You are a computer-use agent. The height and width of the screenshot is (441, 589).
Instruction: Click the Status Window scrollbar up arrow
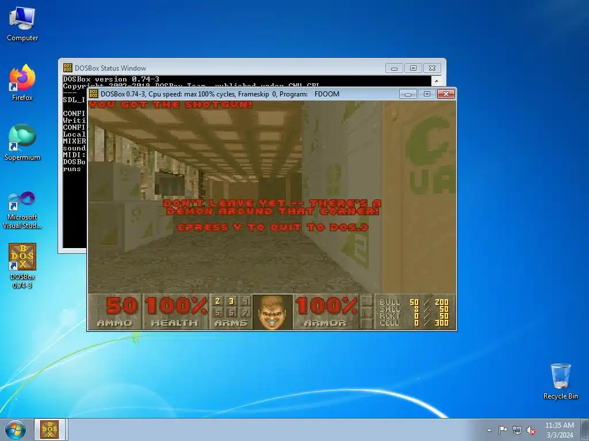tap(437, 80)
